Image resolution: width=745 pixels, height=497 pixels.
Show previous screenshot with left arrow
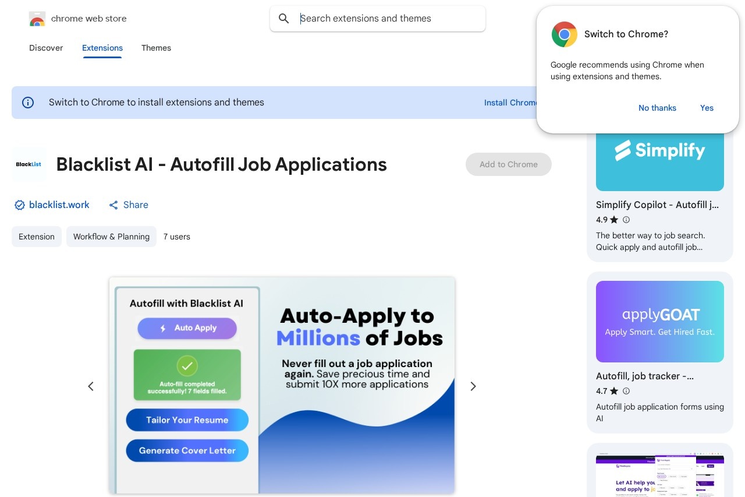(x=91, y=386)
